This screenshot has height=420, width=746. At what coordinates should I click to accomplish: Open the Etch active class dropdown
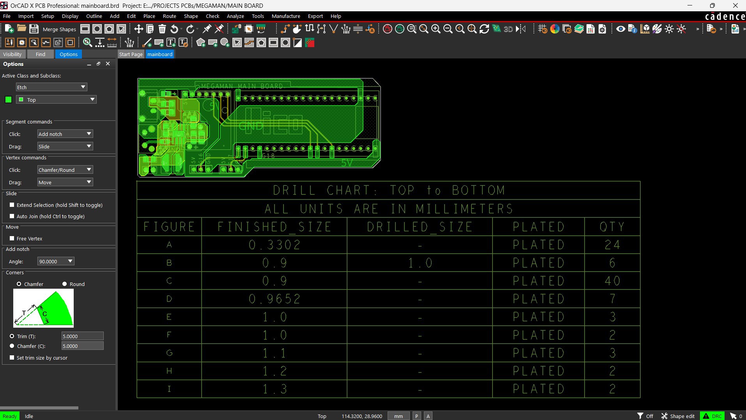[x=51, y=87]
